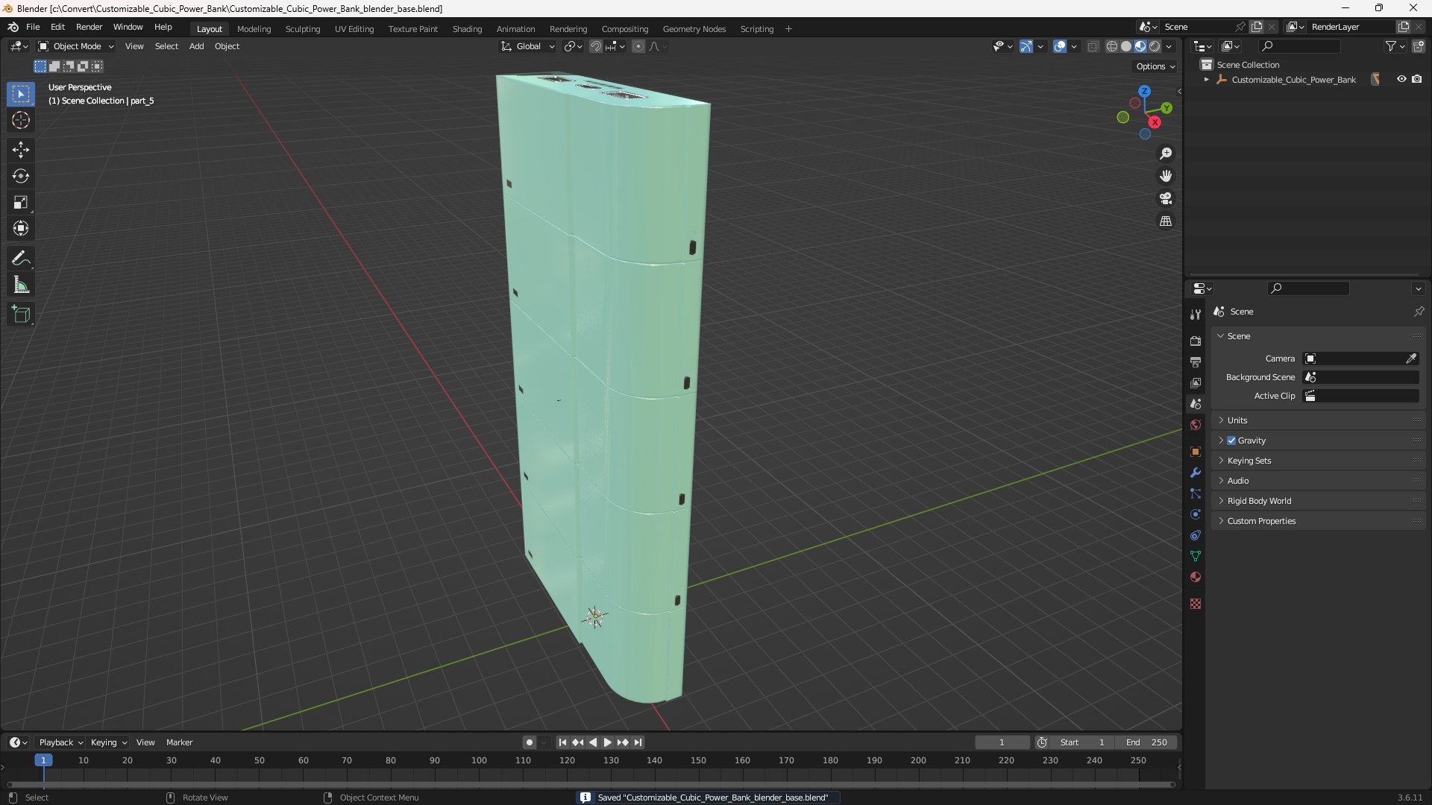Toggle camera view in viewport
This screenshot has height=805, width=1432.
click(1166, 198)
